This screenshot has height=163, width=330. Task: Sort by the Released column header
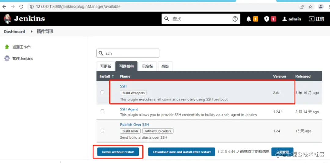(x=303, y=76)
